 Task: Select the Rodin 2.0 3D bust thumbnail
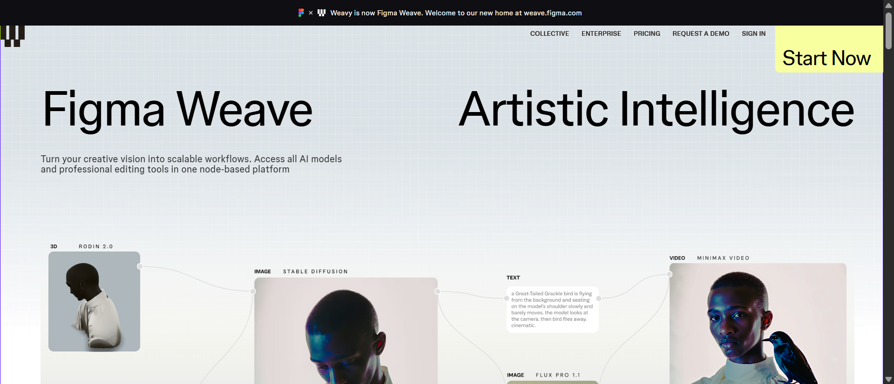(x=94, y=301)
